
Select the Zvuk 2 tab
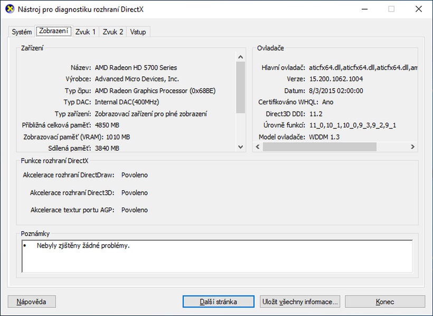point(114,32)
